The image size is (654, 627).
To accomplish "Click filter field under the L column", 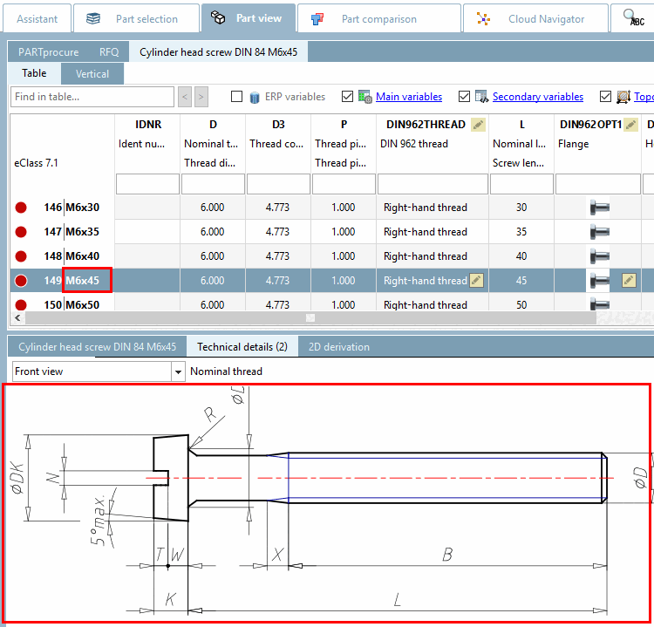I will point(521,184).
